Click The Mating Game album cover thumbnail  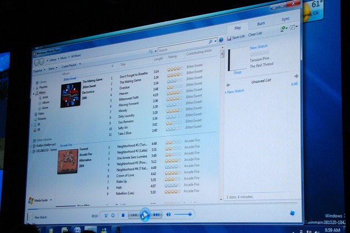71,95
